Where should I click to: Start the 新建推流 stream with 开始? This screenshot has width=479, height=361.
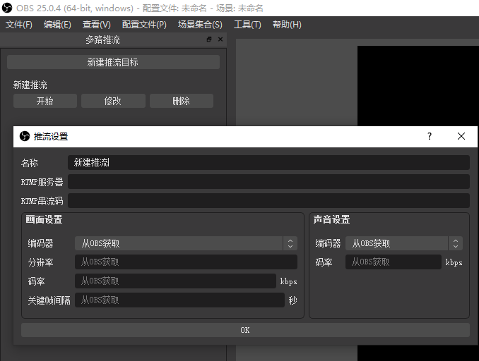[45, 101]
